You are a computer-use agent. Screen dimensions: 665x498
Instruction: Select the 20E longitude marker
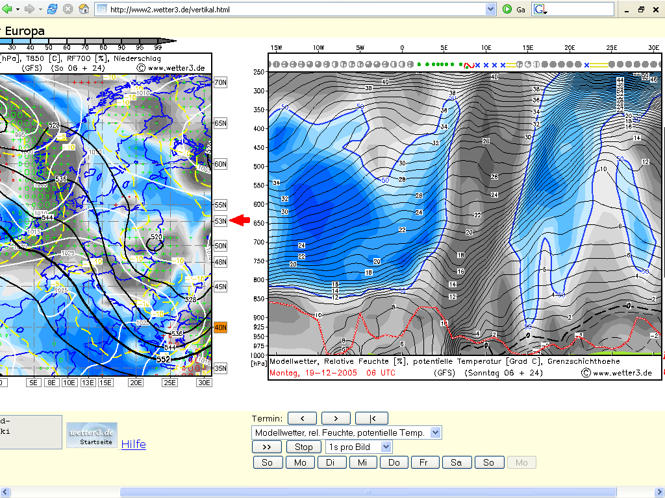point(136,383)
